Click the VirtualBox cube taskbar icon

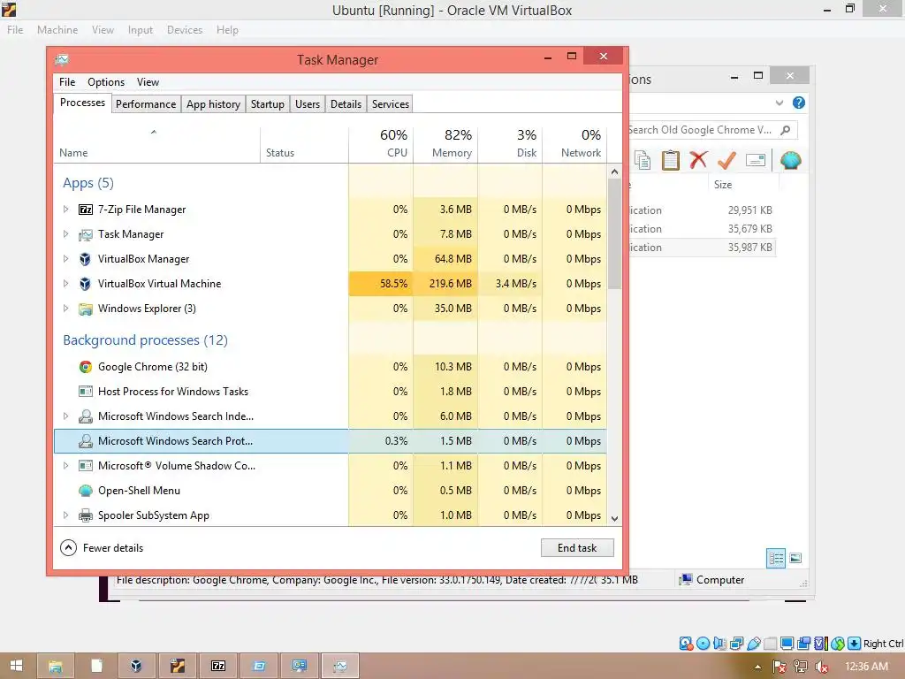click(136, 667)
